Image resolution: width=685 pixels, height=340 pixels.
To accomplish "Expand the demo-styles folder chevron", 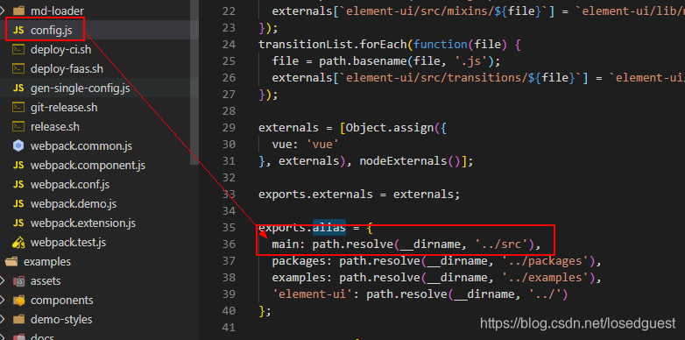I will 2,319.
